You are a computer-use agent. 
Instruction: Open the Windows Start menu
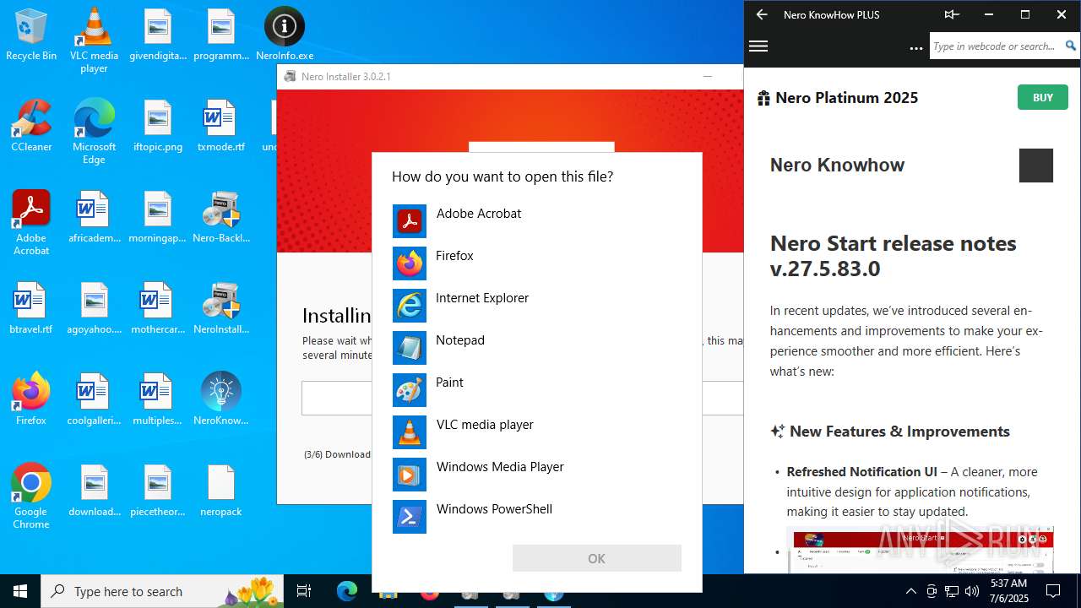pos(20,591)
